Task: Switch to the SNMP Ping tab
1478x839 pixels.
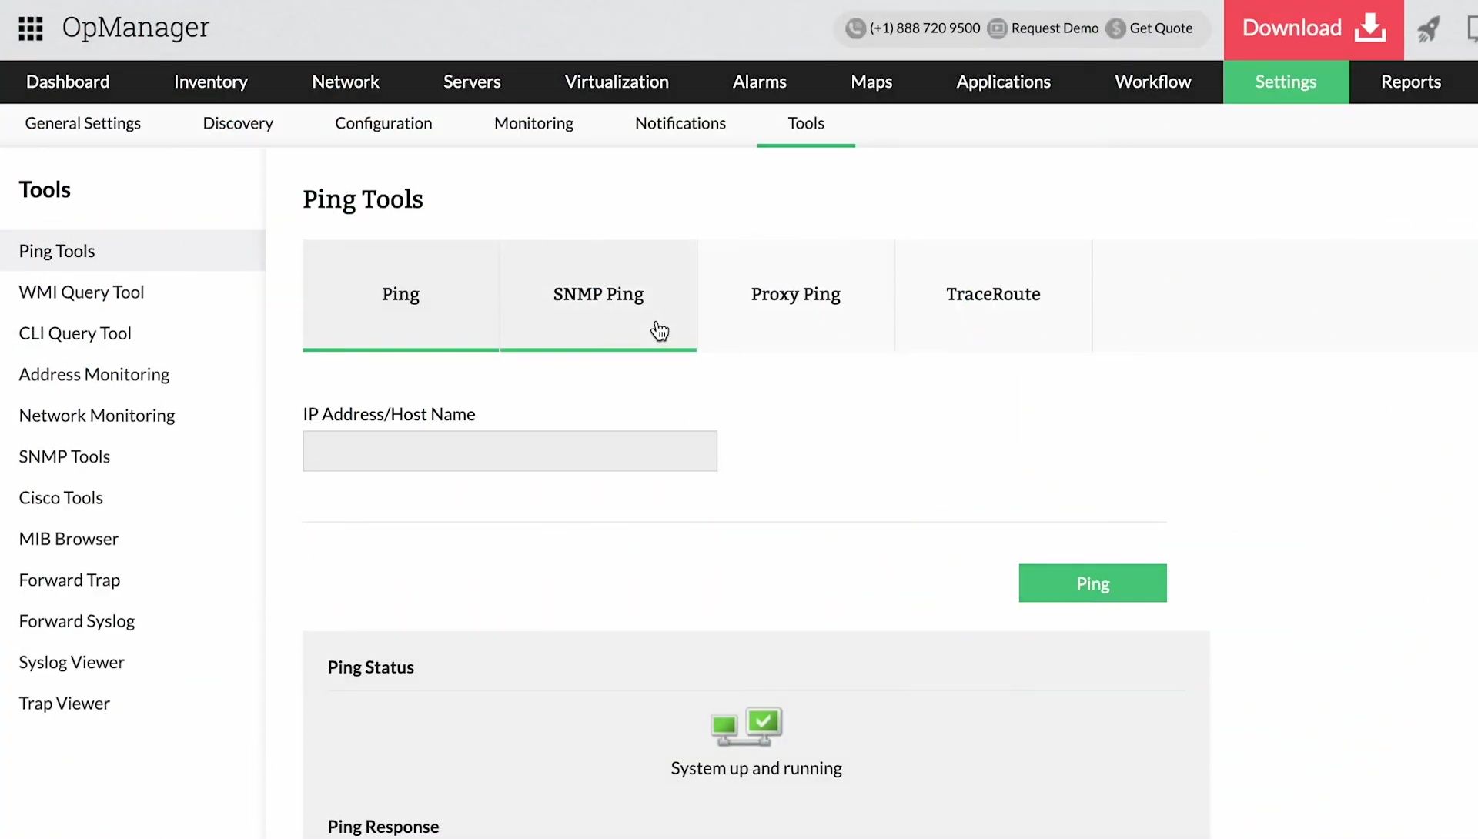Action: click(598, 295)
